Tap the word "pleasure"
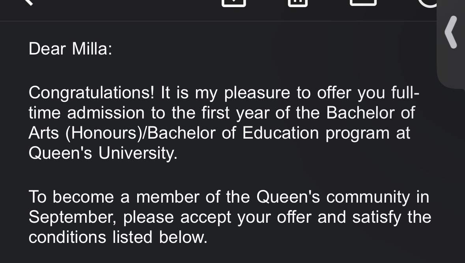This screenshot has width=465, height=263. [257, 93]
